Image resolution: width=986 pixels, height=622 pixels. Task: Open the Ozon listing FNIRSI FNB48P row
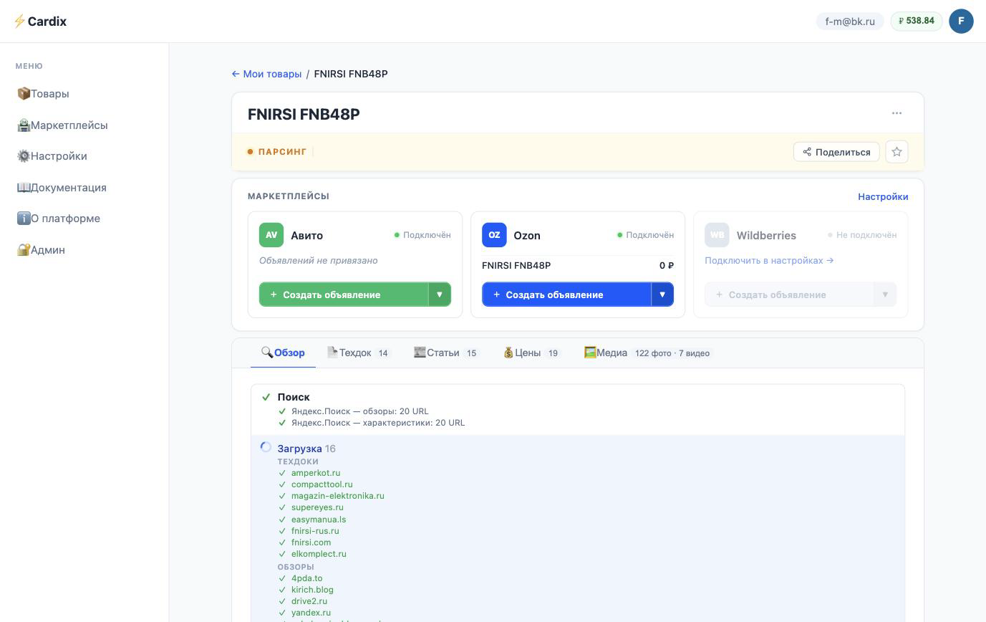578,265
